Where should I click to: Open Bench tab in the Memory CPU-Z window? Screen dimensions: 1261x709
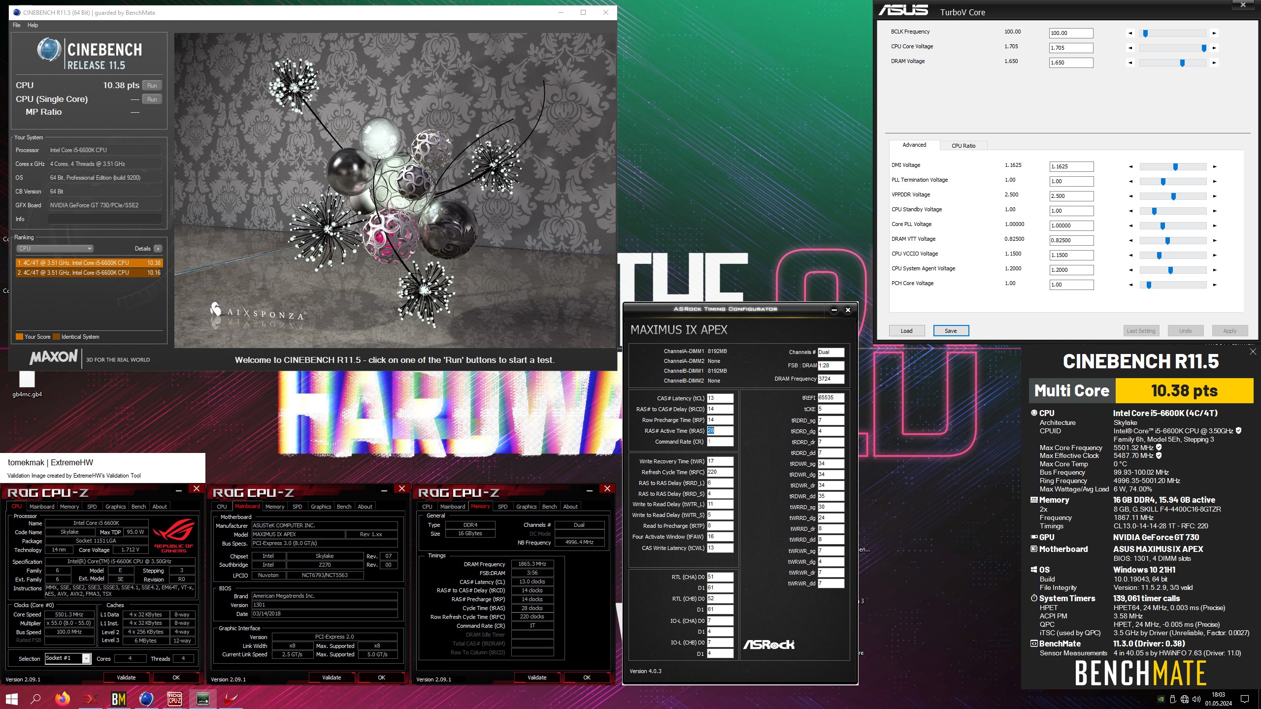tap(549, 507)
